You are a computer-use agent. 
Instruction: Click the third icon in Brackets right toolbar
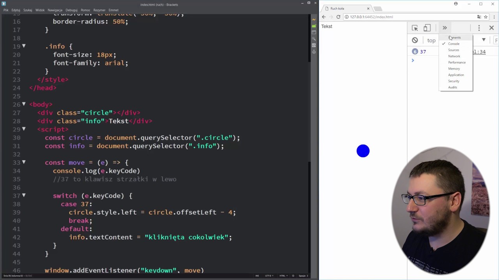(x=314, y=32)
